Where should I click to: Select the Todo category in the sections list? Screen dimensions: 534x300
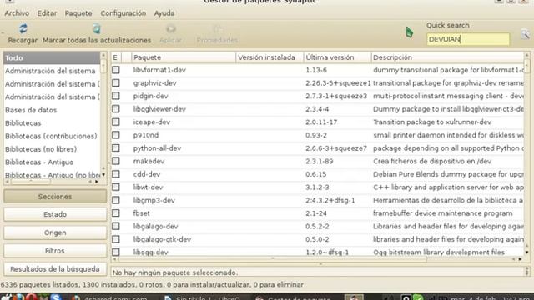(x=52, y=57)
